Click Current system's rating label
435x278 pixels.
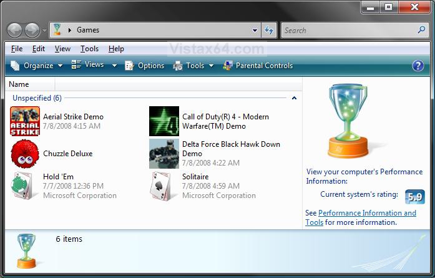click(x=359, y=194)
